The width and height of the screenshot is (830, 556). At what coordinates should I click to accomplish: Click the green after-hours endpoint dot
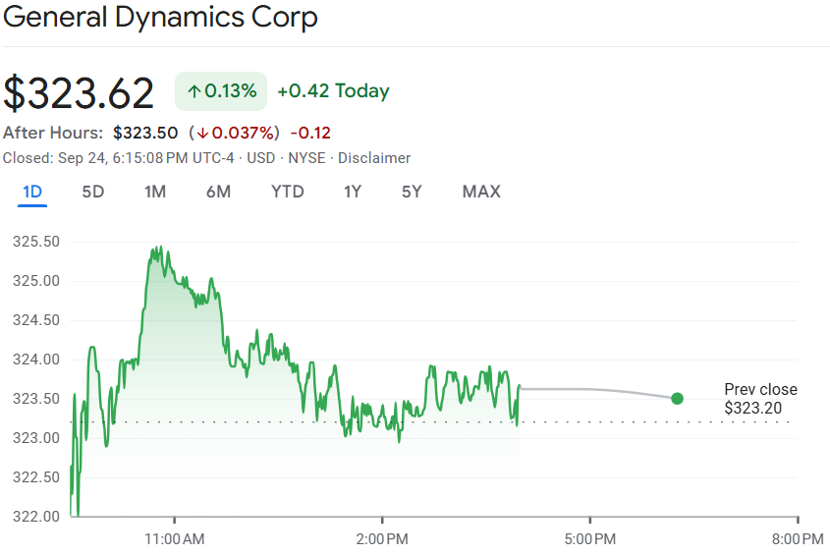(x=677, y=398)
